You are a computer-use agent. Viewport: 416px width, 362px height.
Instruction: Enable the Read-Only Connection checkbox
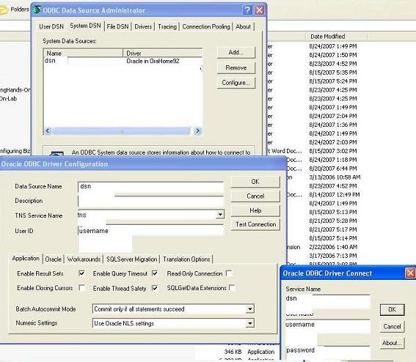[229, 273]
